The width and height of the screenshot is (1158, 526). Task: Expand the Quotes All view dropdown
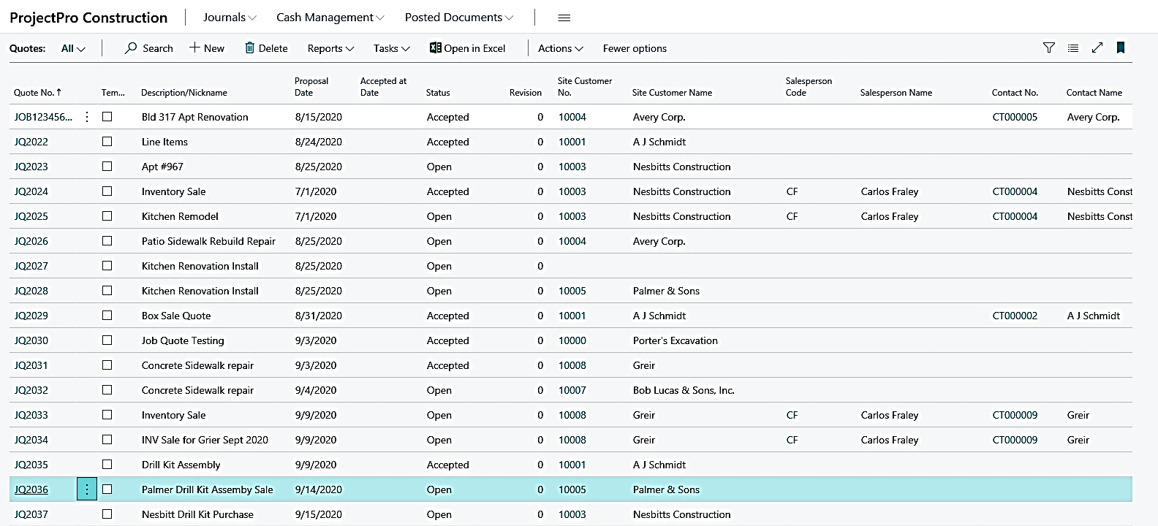(x=73, y=48)
